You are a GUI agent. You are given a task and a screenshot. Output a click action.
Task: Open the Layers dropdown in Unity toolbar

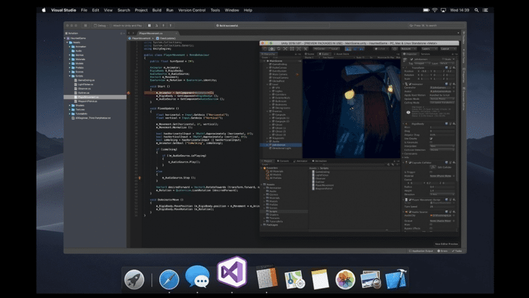[x=429, y=49]
